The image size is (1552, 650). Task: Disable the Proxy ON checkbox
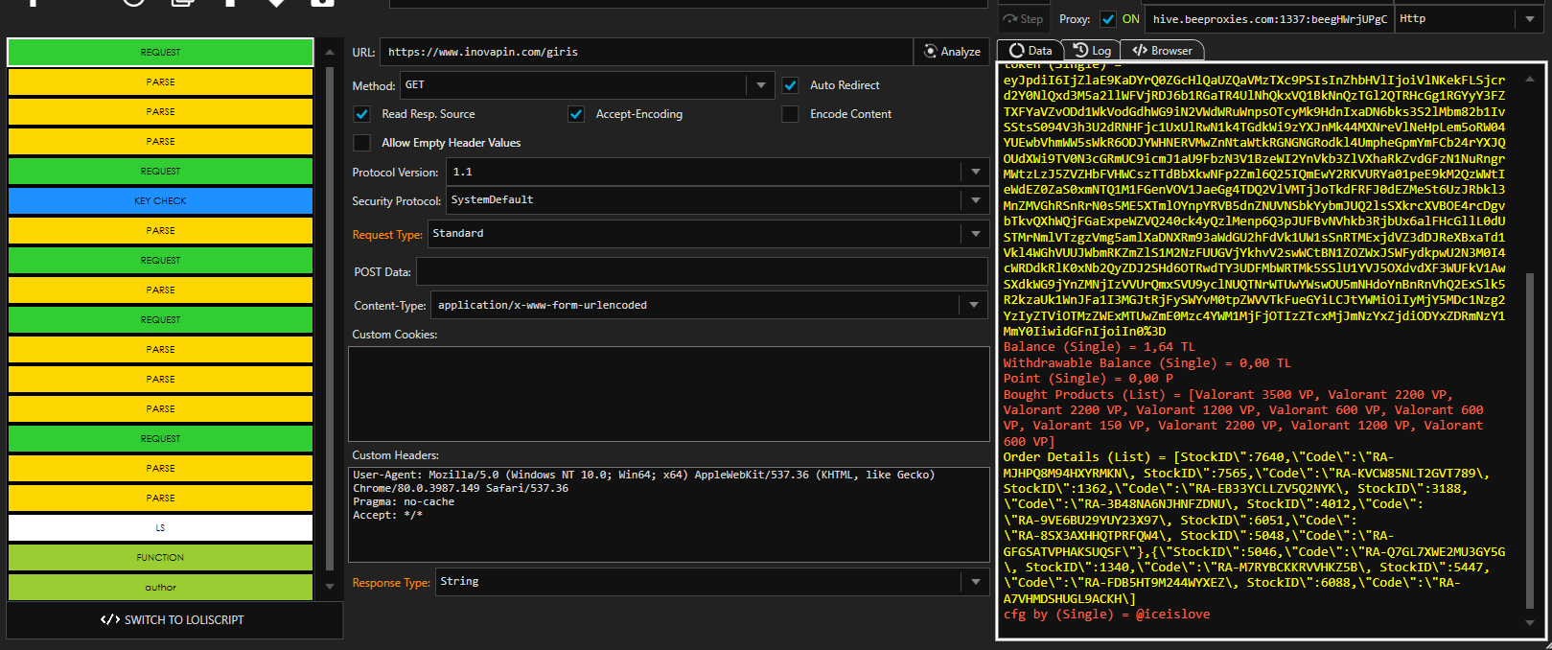1108,19
